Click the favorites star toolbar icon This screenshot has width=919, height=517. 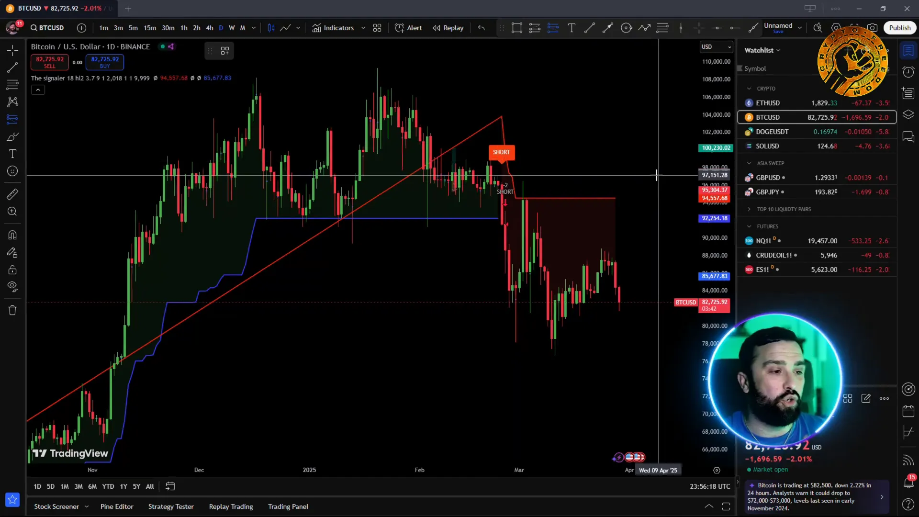coord(12,500)
